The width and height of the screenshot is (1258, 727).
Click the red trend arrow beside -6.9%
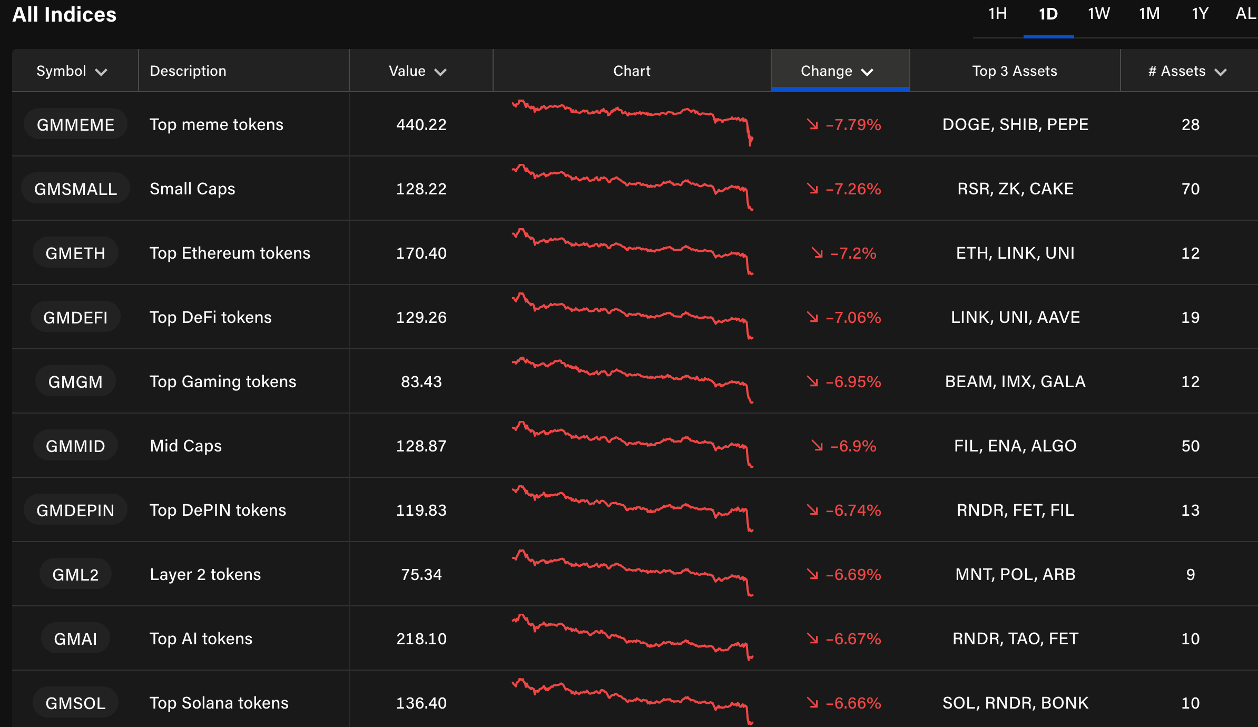817,446
